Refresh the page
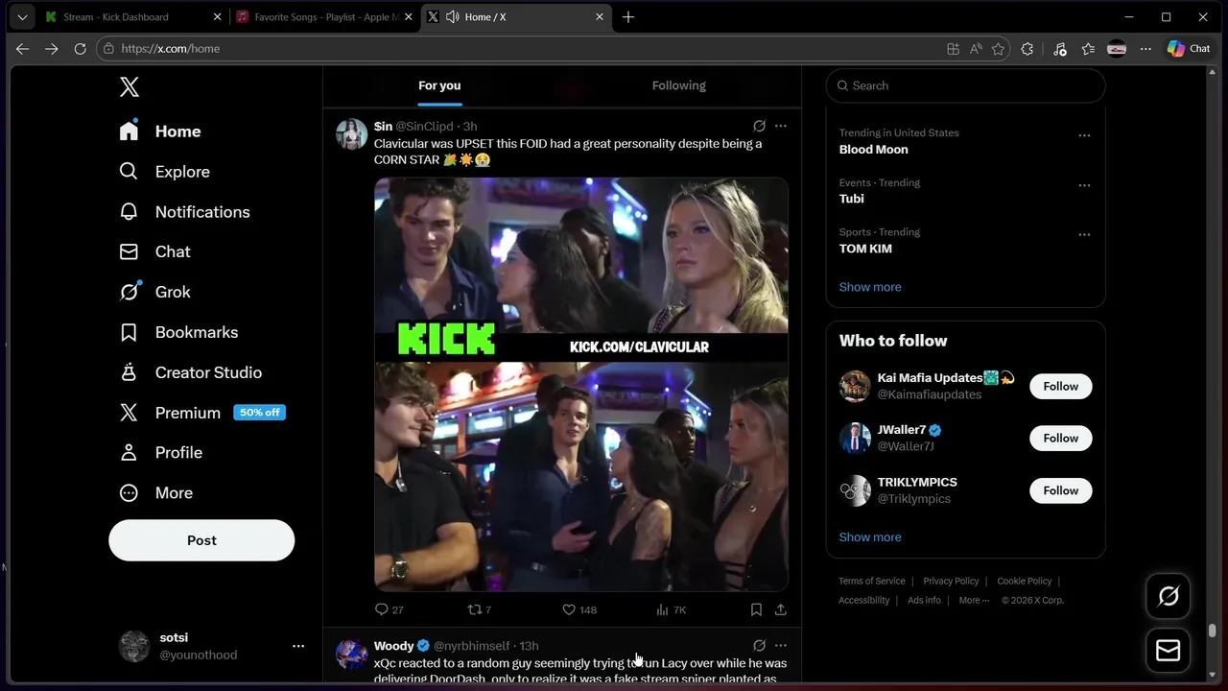 click(x=80, y=48)
